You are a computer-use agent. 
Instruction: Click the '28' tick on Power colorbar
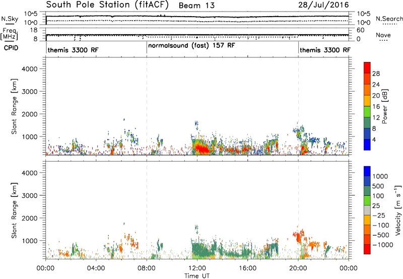[376, 74]
